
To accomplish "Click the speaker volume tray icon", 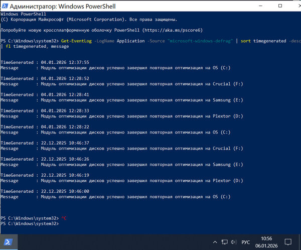I will tap(234, 242).
